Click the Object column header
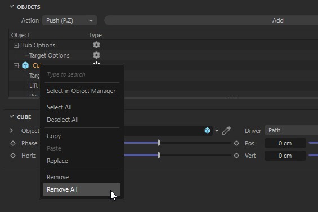 20,35
